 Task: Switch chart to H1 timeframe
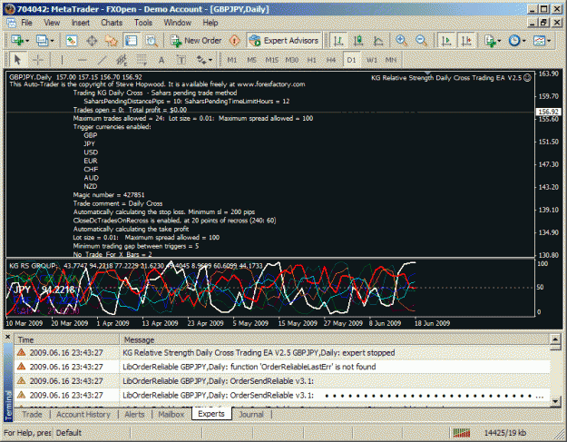click(311, 60)
